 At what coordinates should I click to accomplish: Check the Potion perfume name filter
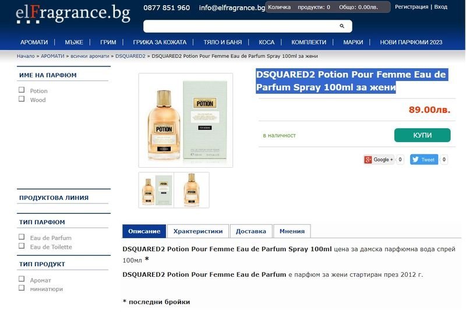tap(22, 90)
